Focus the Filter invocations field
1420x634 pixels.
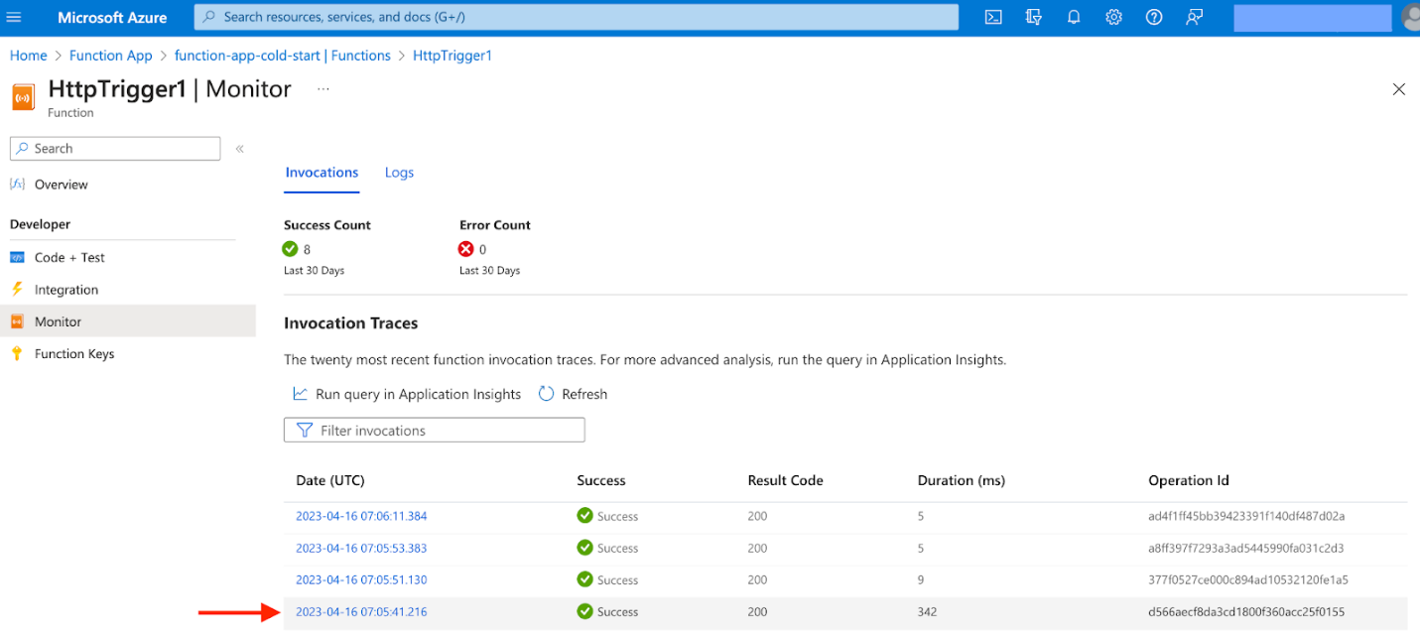[x=435, y=431]
